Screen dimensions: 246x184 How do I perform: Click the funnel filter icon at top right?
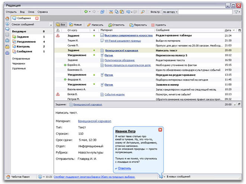[236, 12]
